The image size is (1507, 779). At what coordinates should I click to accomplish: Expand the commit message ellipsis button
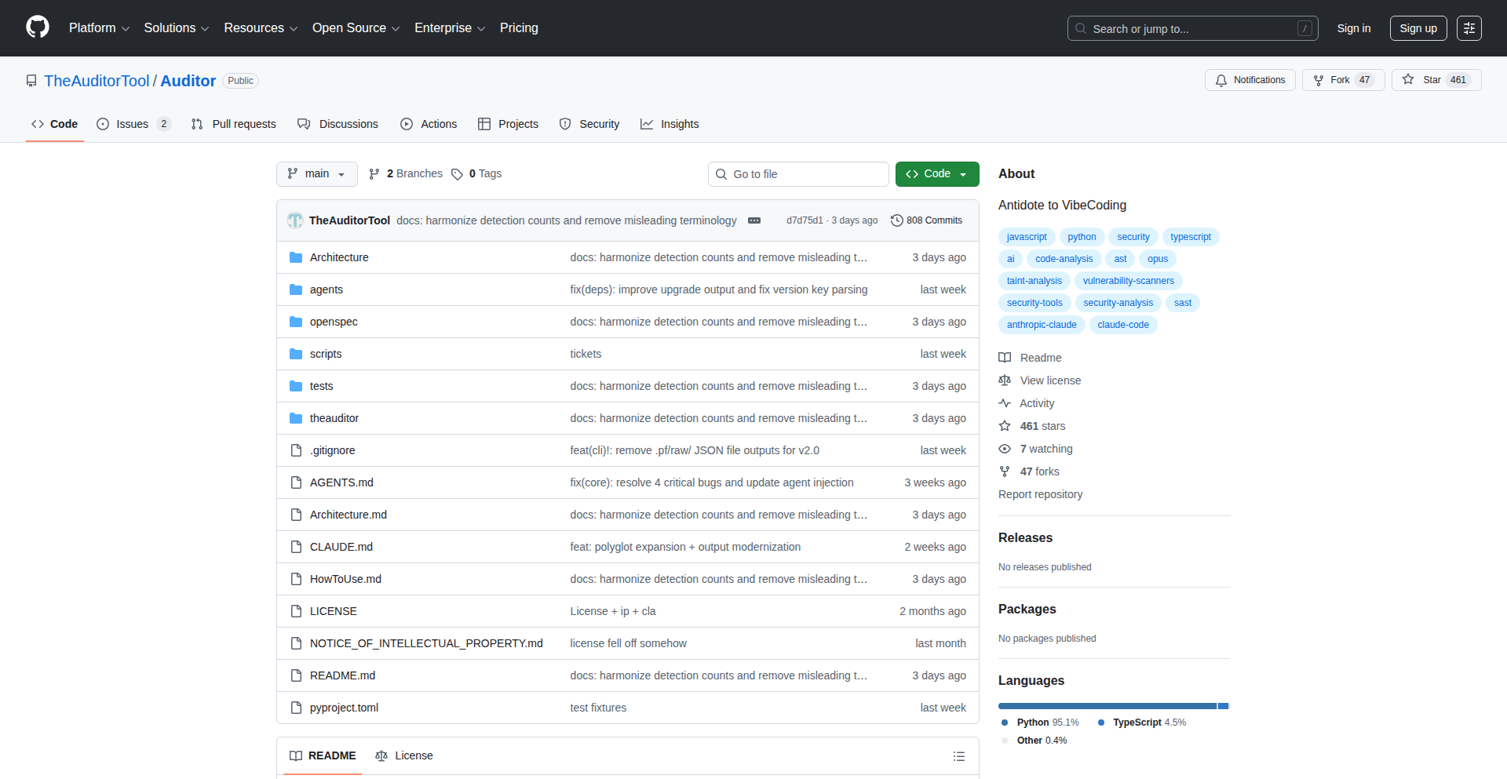[x=754, y=220]
